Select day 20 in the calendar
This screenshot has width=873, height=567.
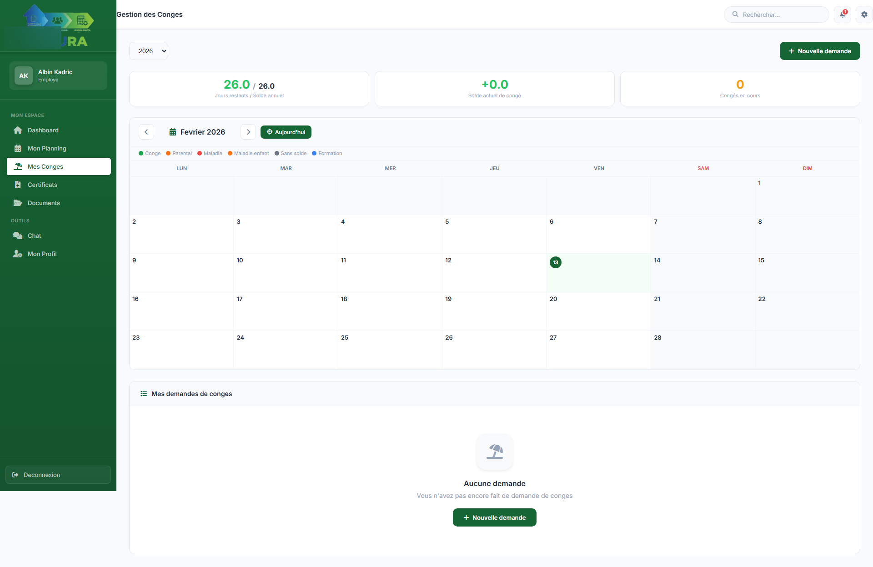tap(598, 311)
